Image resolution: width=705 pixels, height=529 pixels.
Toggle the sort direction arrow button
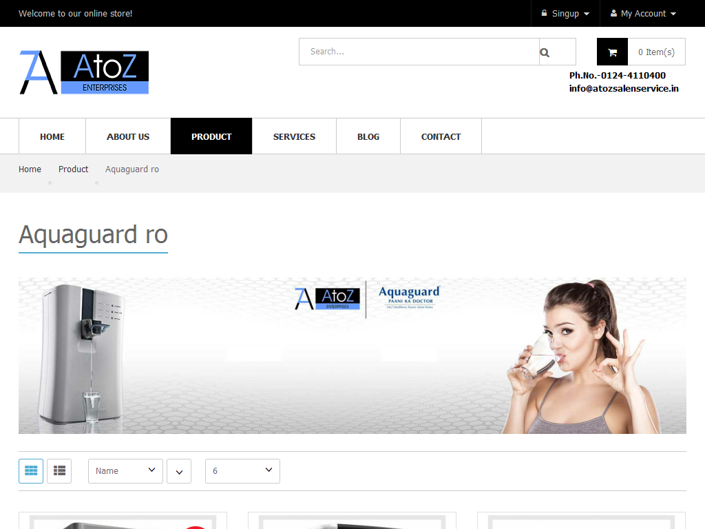179,471
